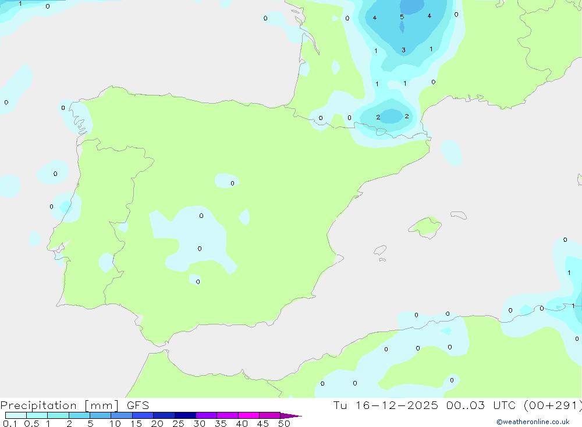
Task: Click the "45" legend scale label
Action: [x=263, y=424]
